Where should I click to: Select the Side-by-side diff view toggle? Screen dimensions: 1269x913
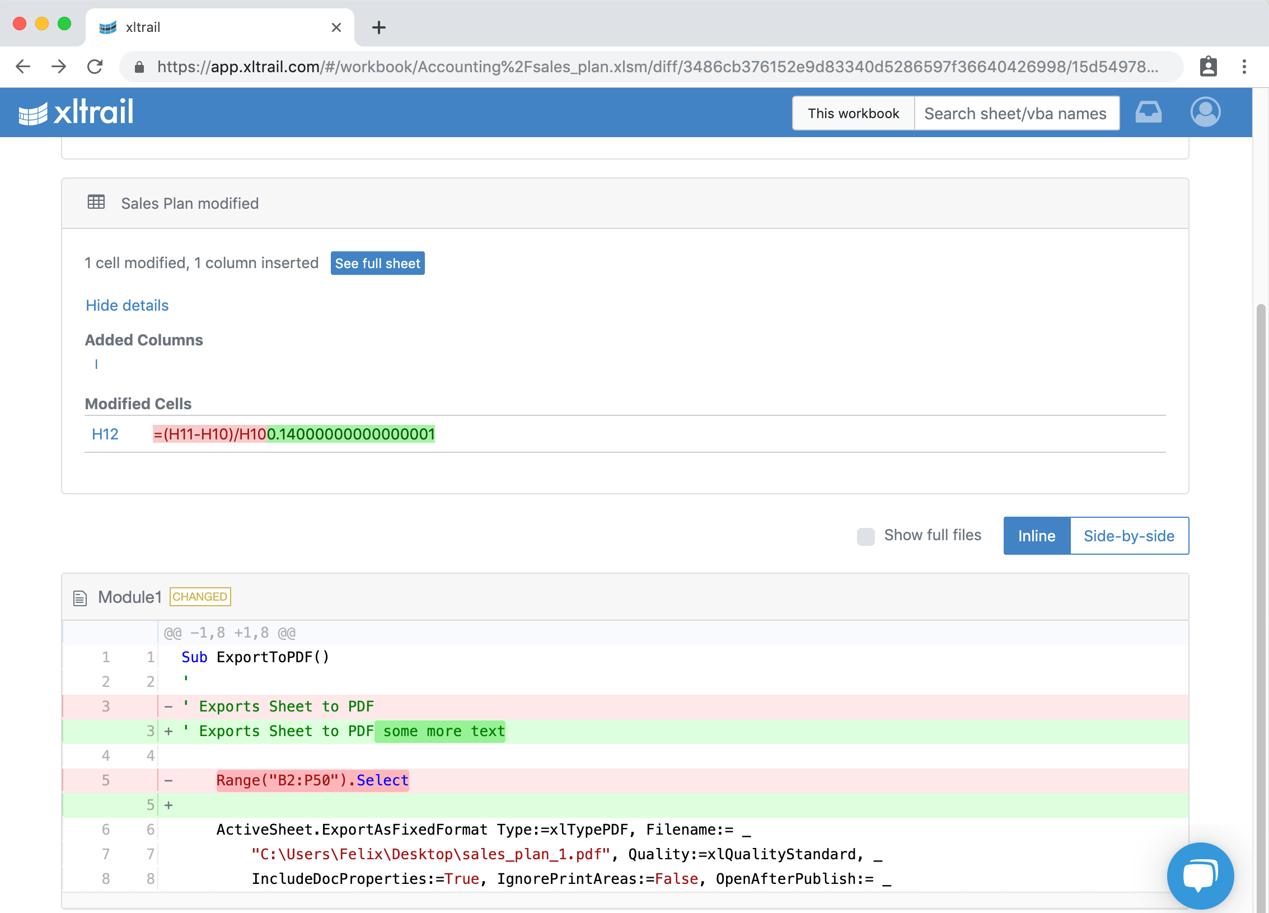pyautogui.click(x=1128, y=536)
